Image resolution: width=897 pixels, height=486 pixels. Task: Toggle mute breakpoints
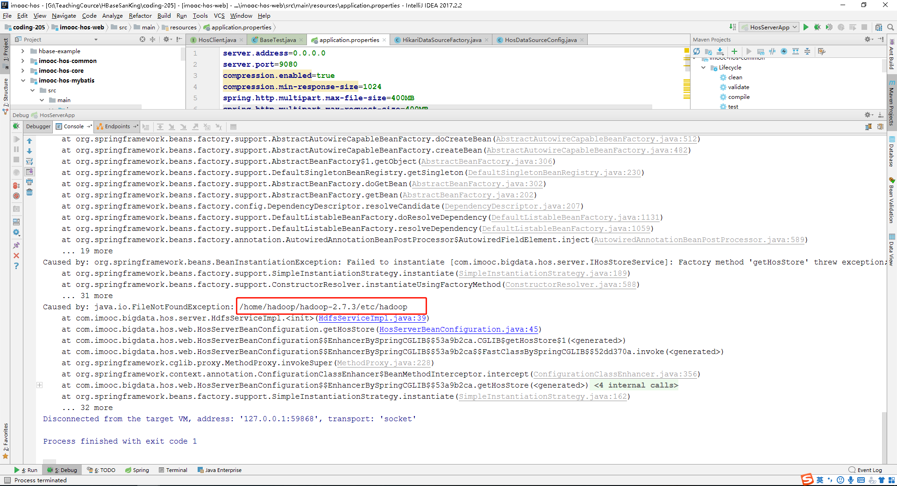pos(16,196)
